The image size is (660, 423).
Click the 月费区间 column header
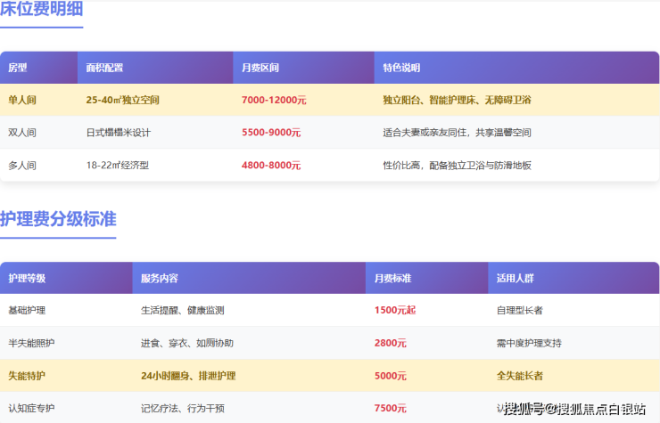pyautogui.click(x=260, y=68)
